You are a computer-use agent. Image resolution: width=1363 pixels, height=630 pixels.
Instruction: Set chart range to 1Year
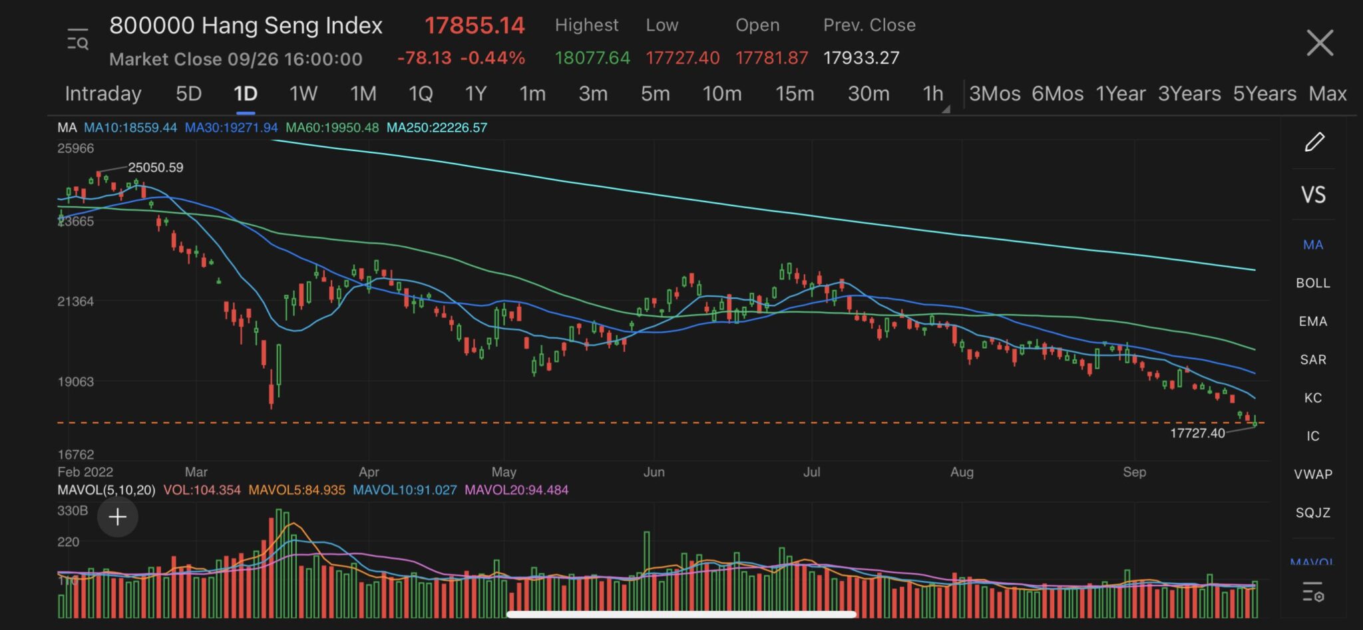1121,94
